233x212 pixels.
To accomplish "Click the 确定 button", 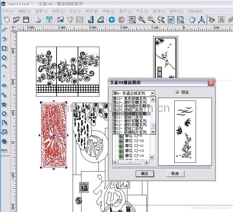I will pyautogui.click(x=145, y=174).
